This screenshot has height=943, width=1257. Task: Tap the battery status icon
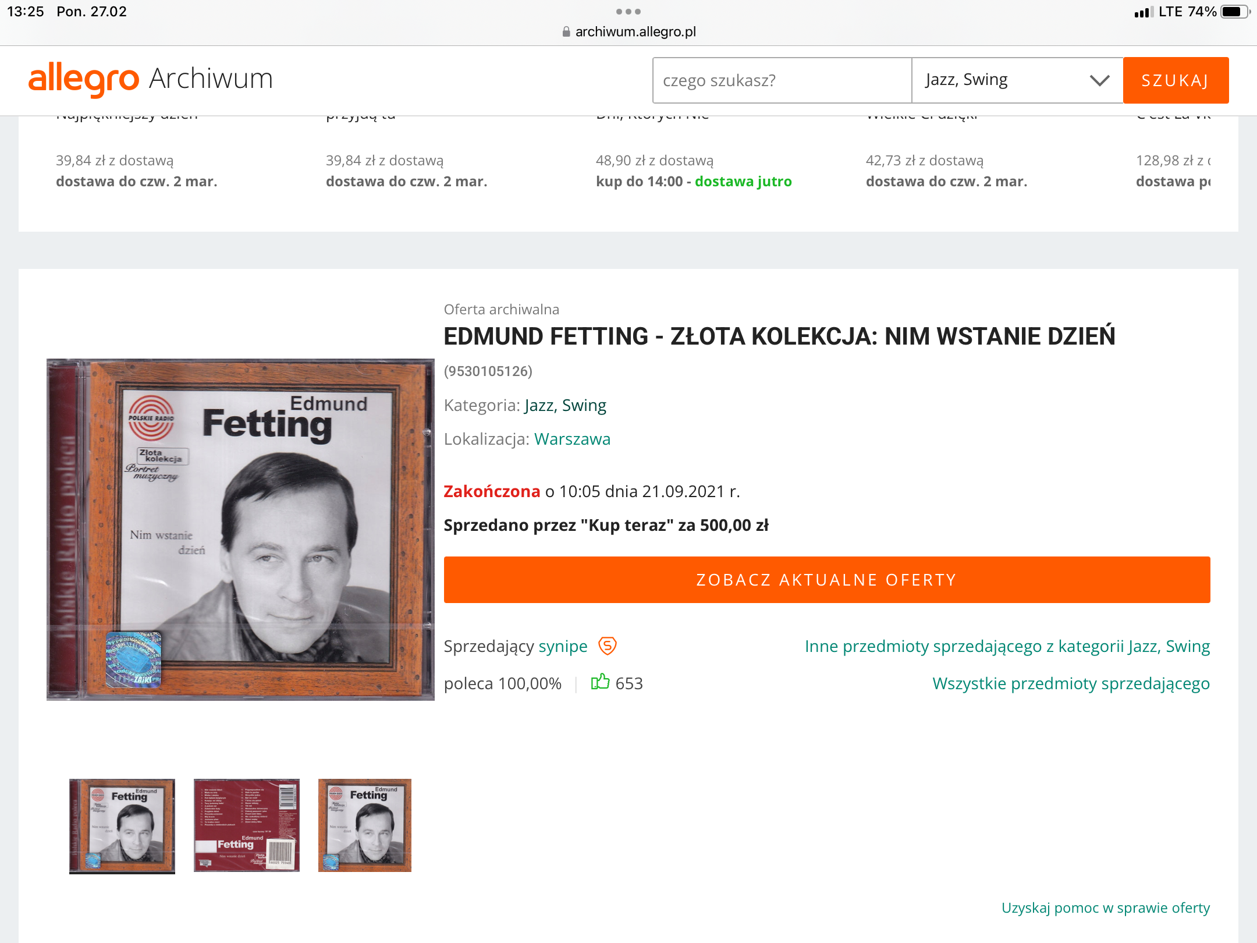[x=1234, y=12]
